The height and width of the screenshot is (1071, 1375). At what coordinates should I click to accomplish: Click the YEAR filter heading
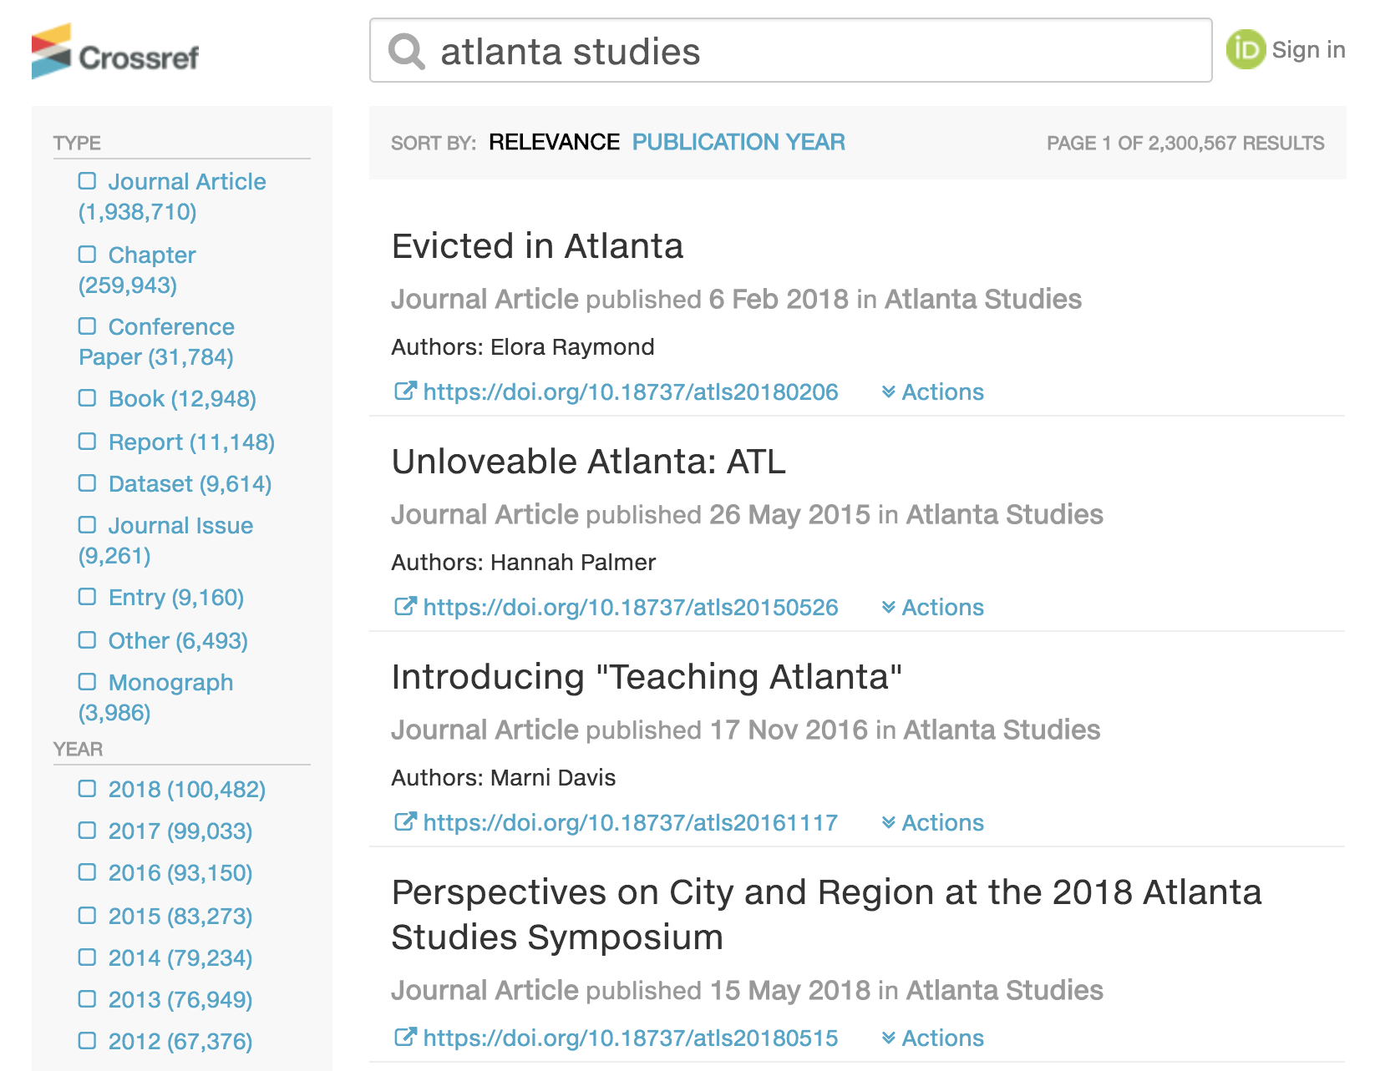pyautogui.click(x=78, y=749)
